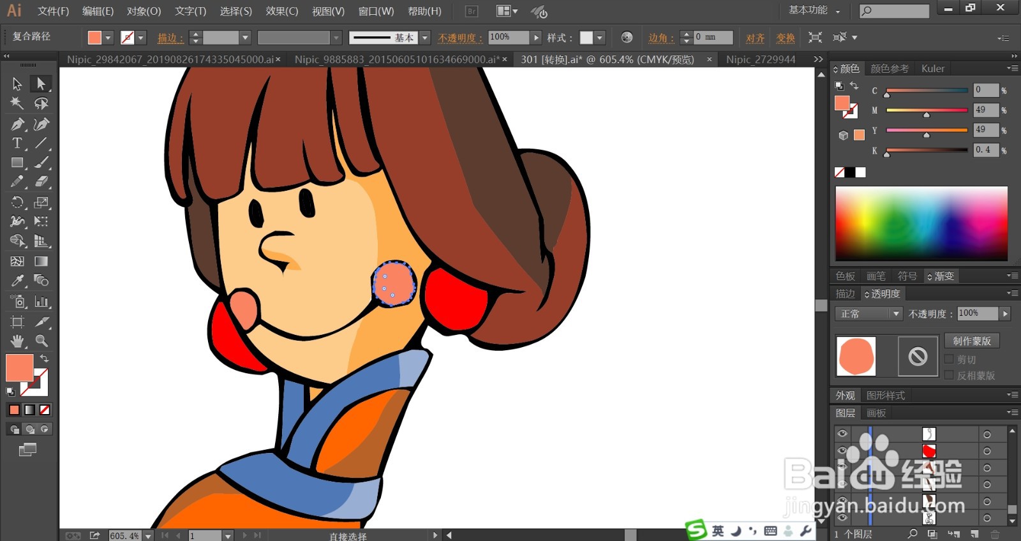
Task: Enable the 反相蒙版 checkbox
Action: tap(949, 375)
